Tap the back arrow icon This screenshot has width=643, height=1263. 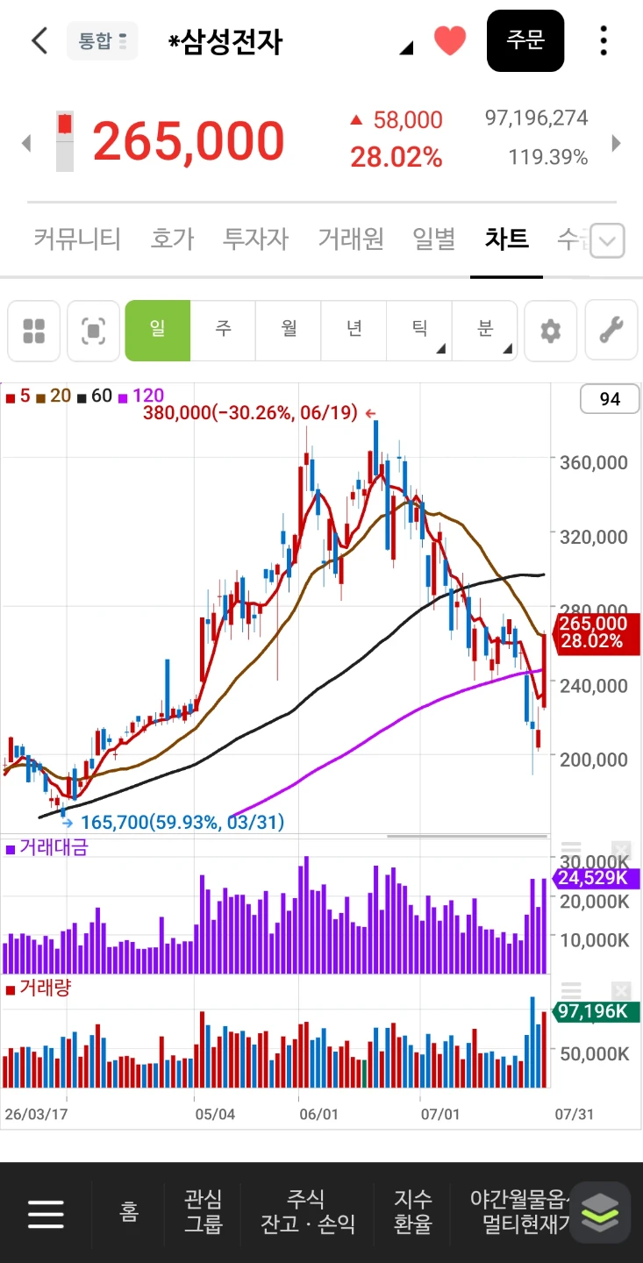[x=39, y=40]
